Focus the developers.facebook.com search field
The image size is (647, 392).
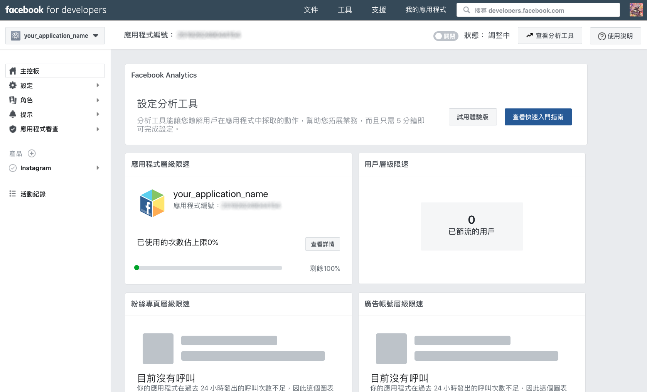538,10
